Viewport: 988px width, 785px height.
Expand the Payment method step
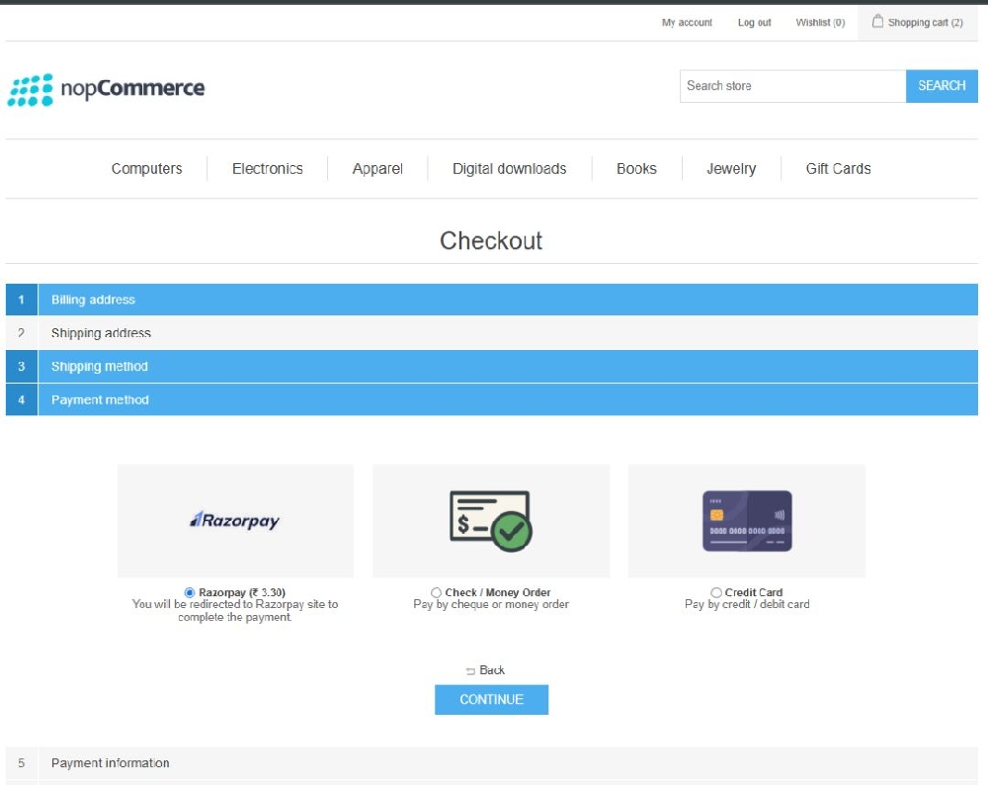coord(491,399)
